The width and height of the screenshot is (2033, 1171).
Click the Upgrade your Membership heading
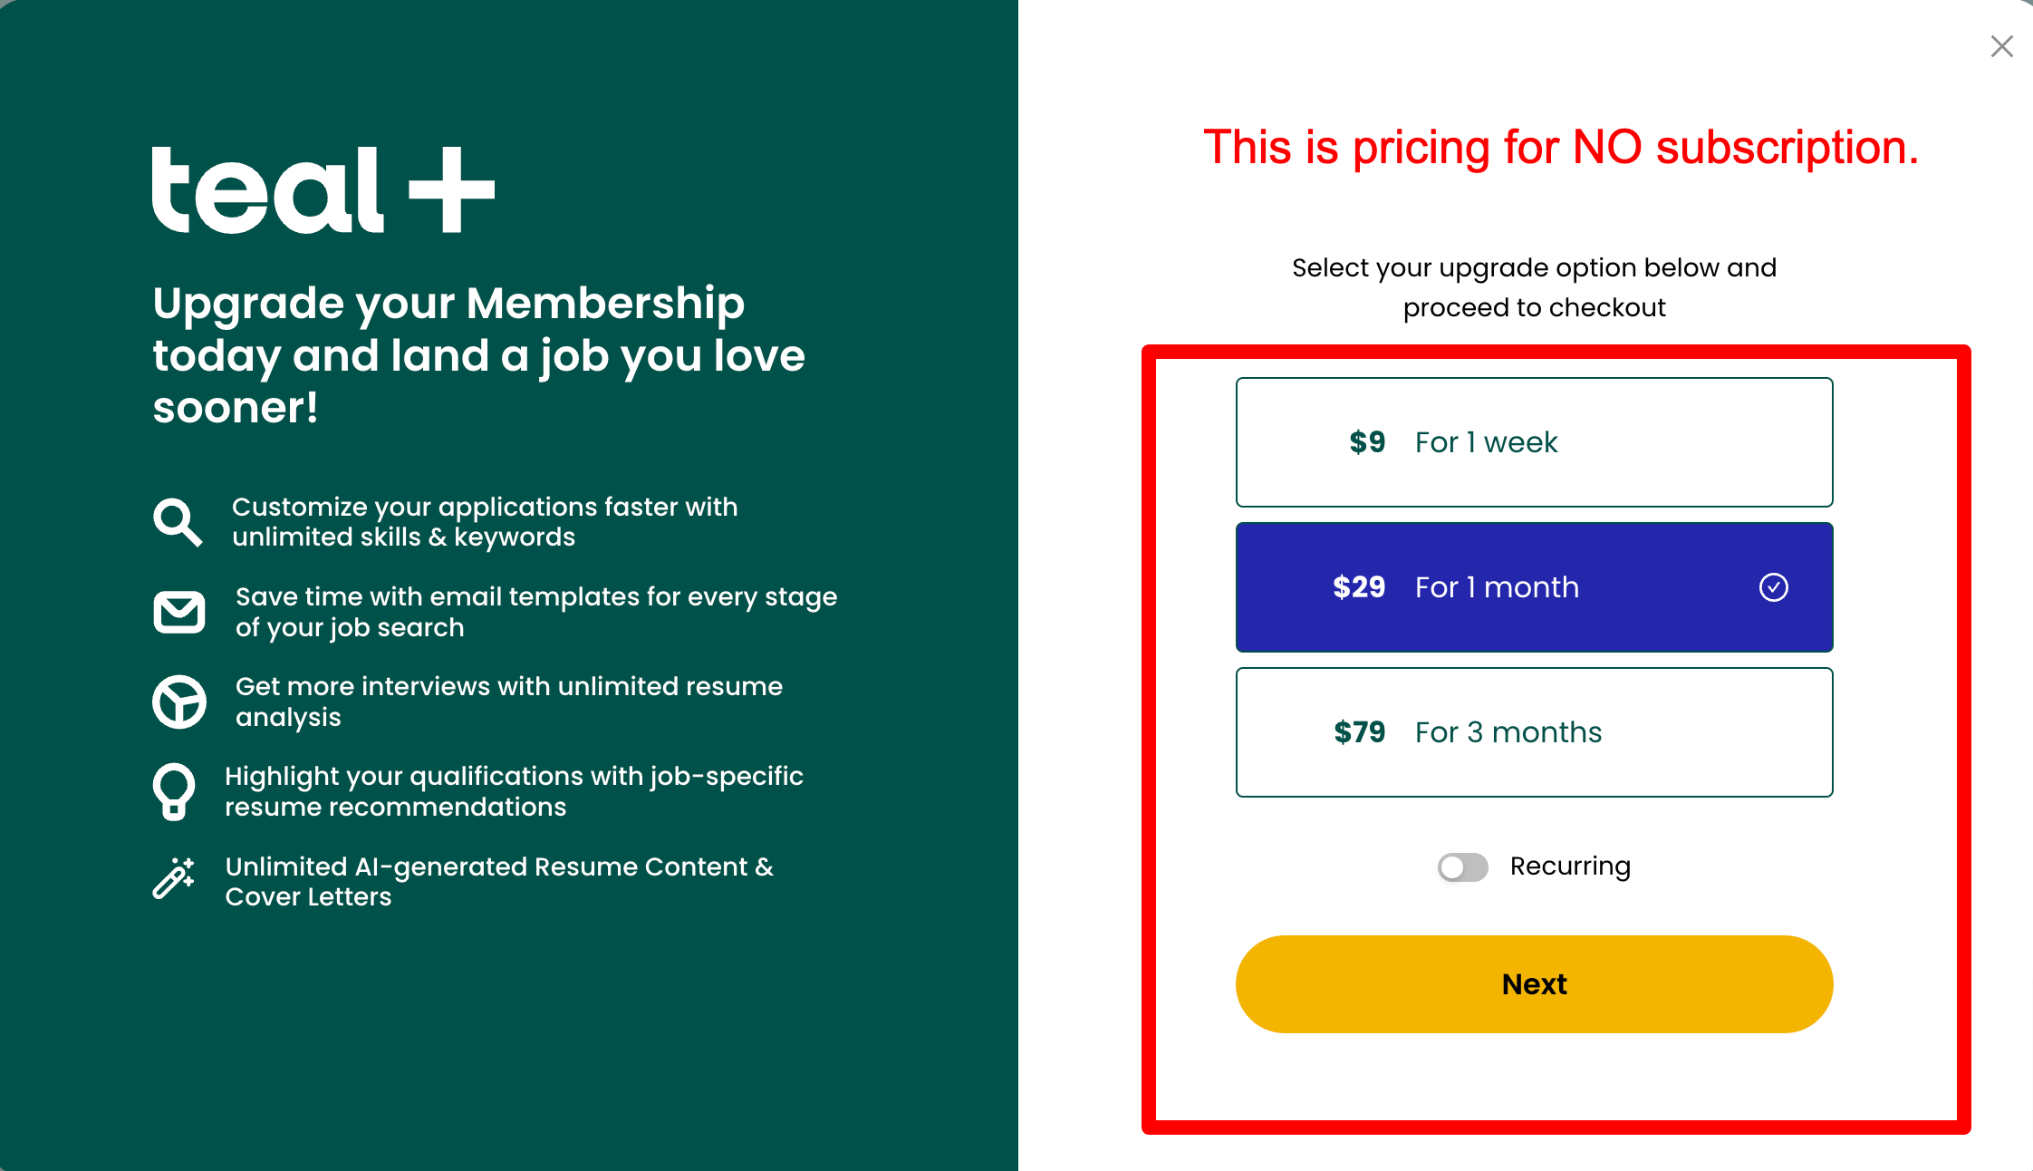point(478,355)
